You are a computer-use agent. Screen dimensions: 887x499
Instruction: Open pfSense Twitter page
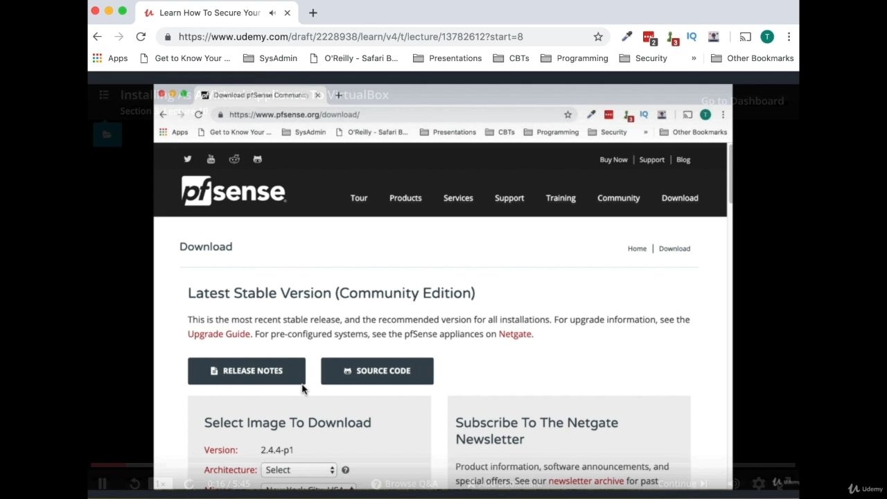click(x=187, y=159)
